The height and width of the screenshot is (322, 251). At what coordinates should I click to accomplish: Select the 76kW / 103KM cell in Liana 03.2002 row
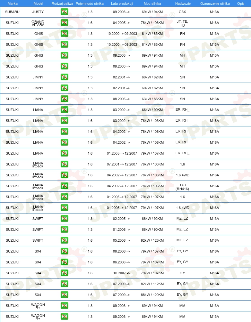point(152,121)
